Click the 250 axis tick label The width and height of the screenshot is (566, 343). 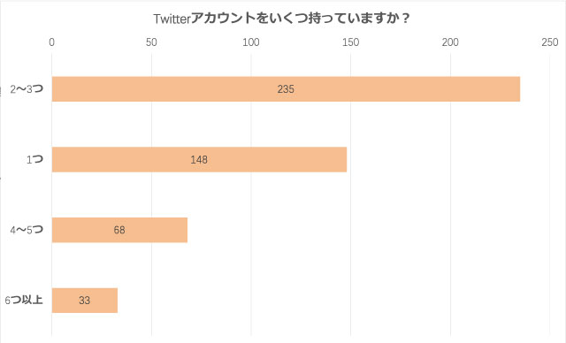pos(550,42)
